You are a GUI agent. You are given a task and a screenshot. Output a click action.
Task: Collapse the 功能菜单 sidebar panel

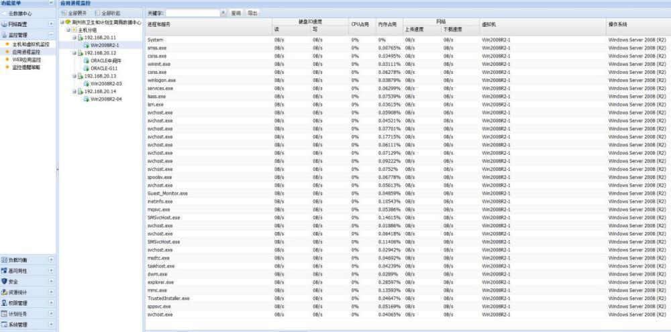(x=52, y=3)
